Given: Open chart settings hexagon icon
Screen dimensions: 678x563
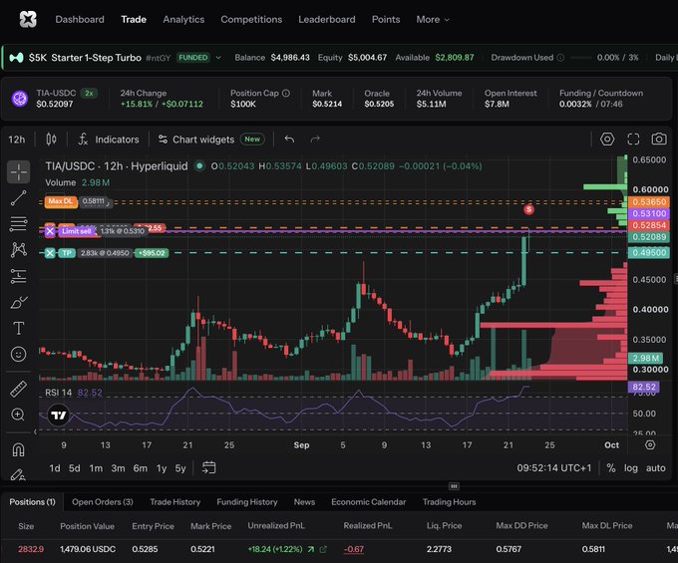Looking at the screenshot, I should point(607,140).
